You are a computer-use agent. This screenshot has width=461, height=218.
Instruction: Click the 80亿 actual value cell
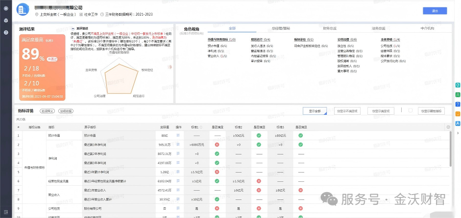[x=164, y=135]
